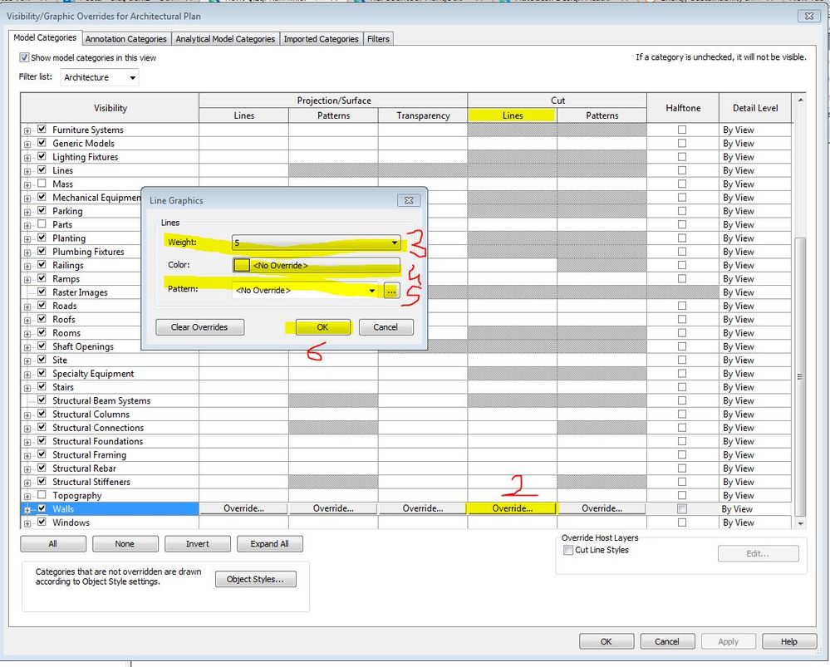The width and height of the screenshot is (830, 667).
Task: Uncheck the Windows category checkbox
Action: (42, 522)
